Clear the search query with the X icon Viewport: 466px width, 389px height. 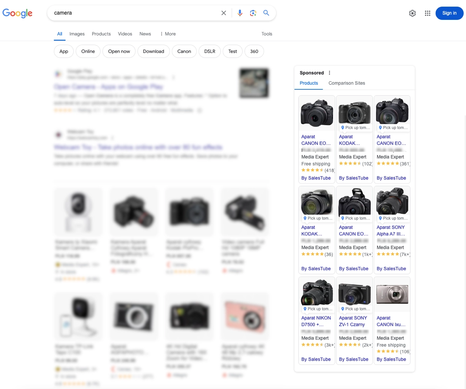click(x=224, y=13)
